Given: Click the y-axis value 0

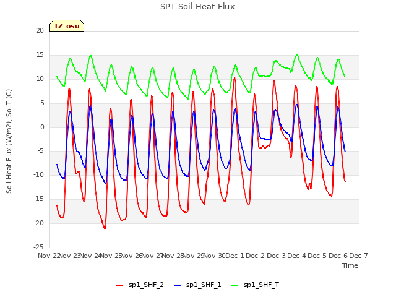Looking at the screenshot, I should pos(42,127).
